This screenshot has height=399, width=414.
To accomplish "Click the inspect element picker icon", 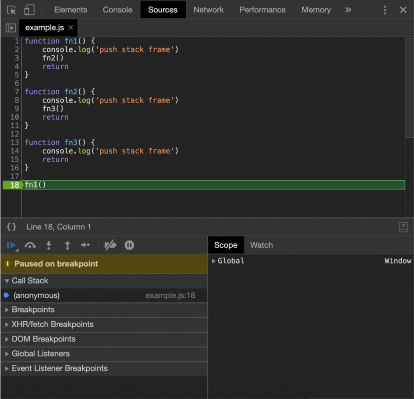I will [12, 10].
